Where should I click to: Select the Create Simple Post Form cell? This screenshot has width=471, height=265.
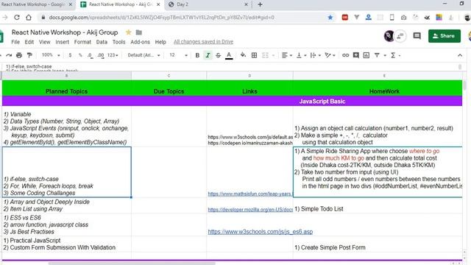(378, 244)
